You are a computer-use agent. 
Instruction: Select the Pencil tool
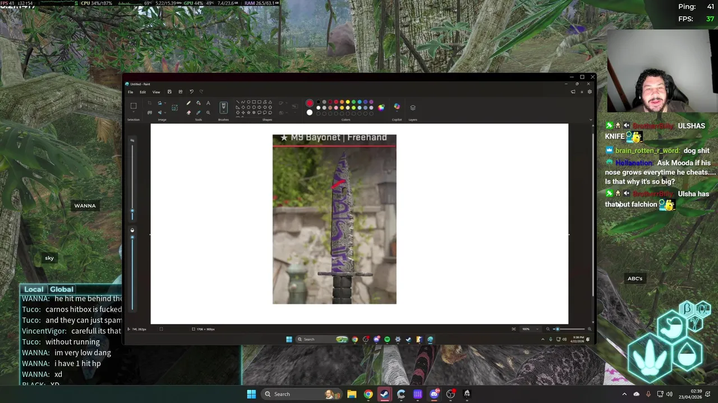pos(188,103)
